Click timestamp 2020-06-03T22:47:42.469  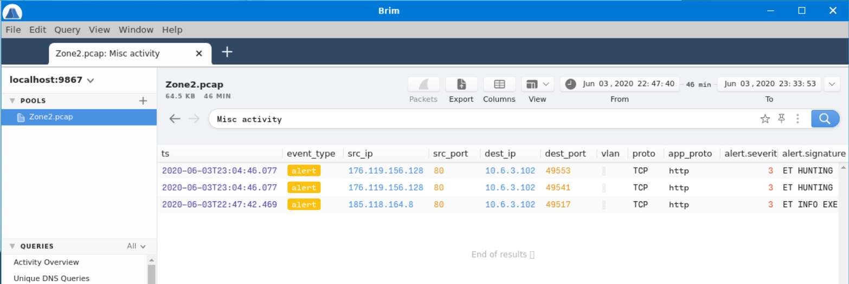(x=220, y=204)
